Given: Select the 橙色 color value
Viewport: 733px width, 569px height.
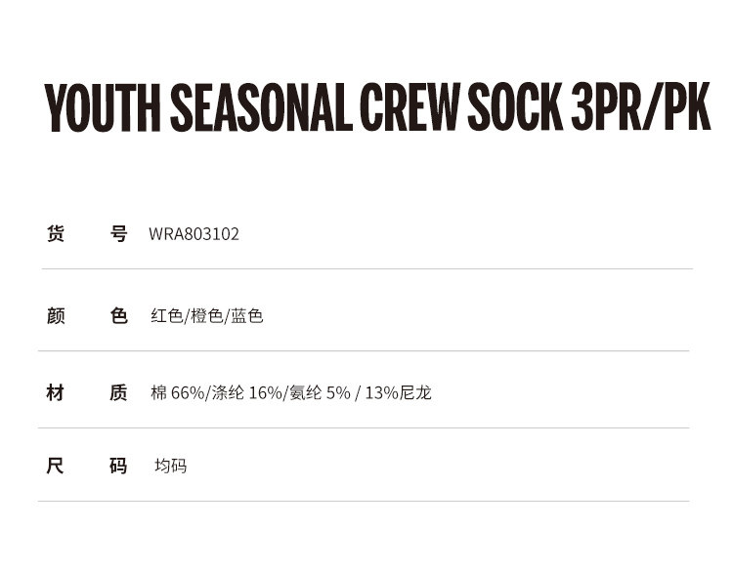Looking at the screenshot, I should (207, 316).
